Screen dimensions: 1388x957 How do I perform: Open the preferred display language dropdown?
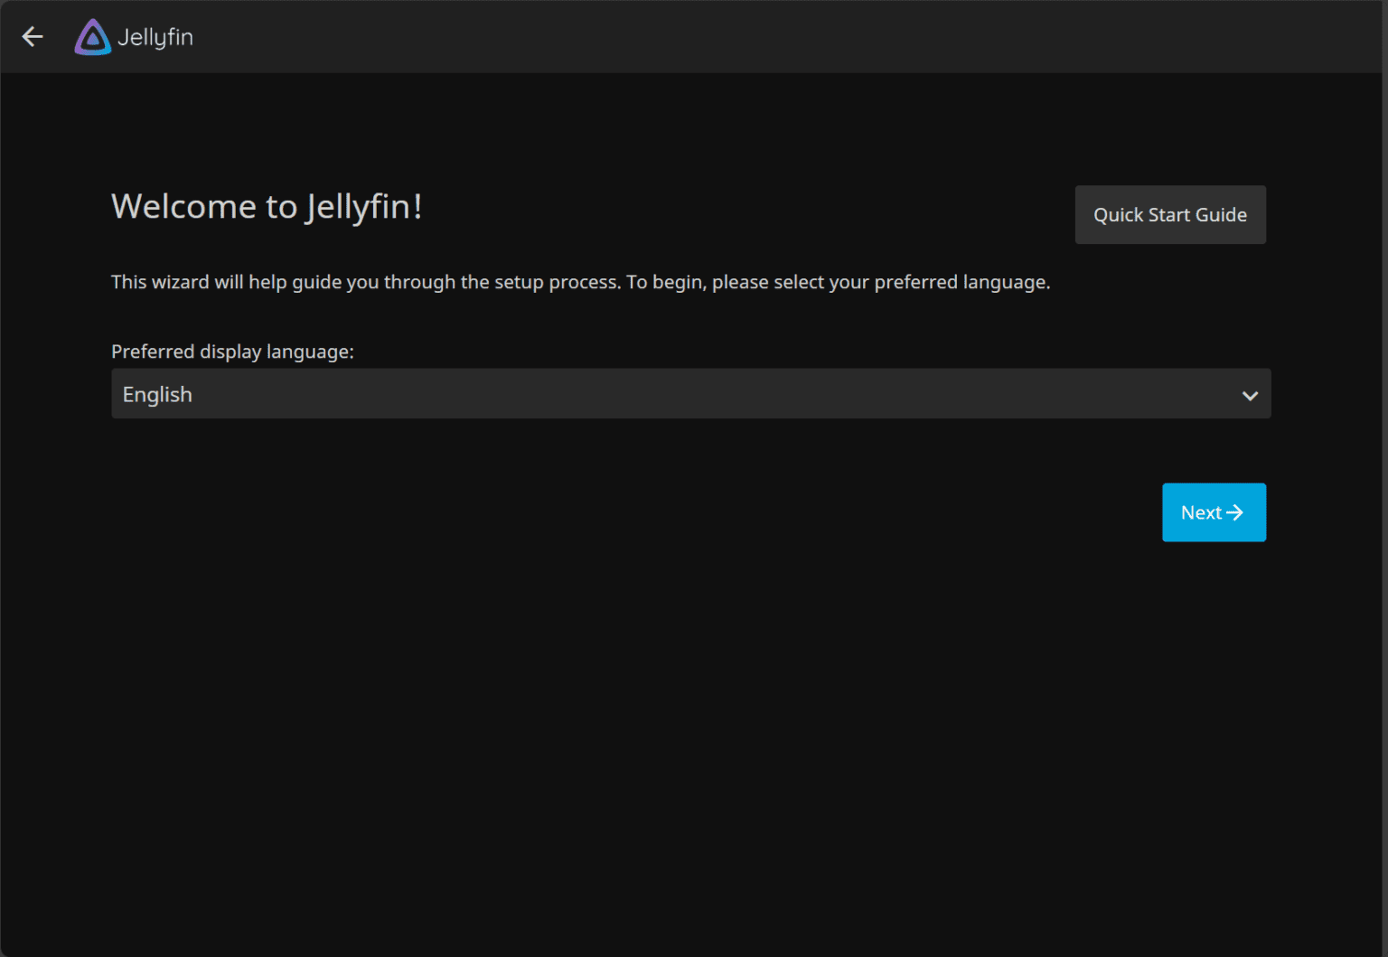[691, 393]
